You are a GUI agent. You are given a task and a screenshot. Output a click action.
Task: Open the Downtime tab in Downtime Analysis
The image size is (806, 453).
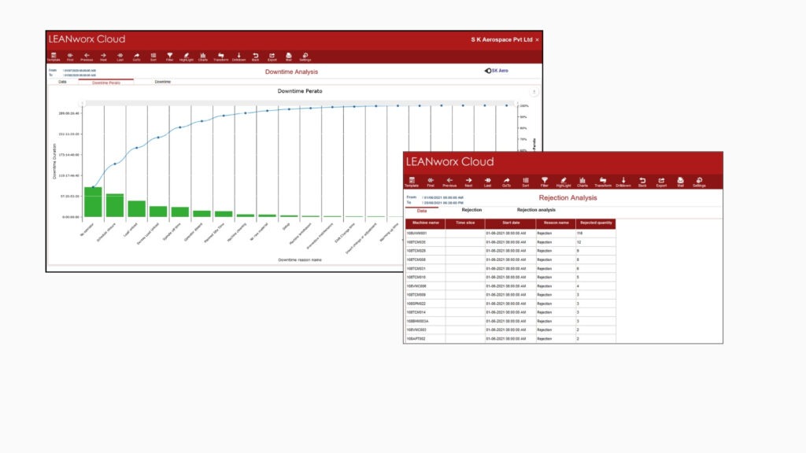pos(162,82)
